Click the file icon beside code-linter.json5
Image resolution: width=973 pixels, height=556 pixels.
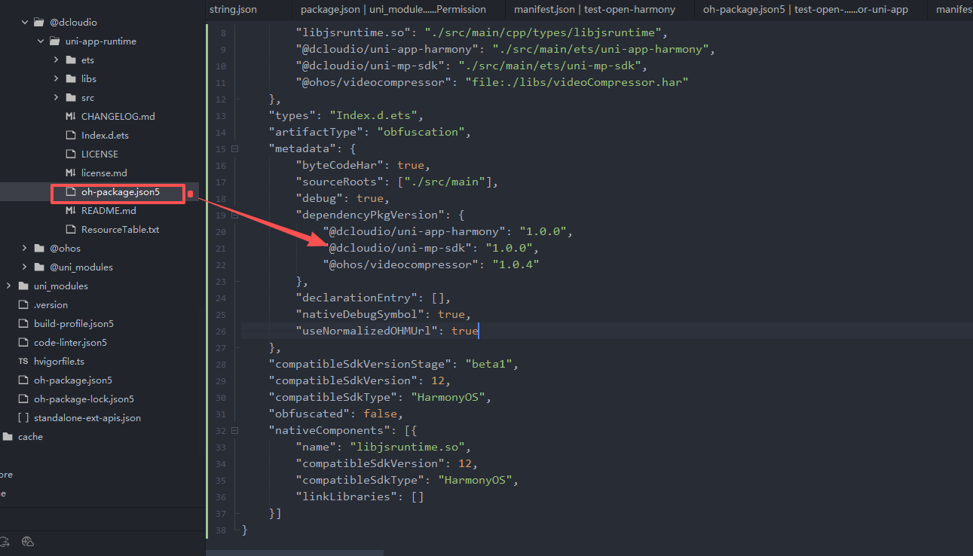coord(23,342)
